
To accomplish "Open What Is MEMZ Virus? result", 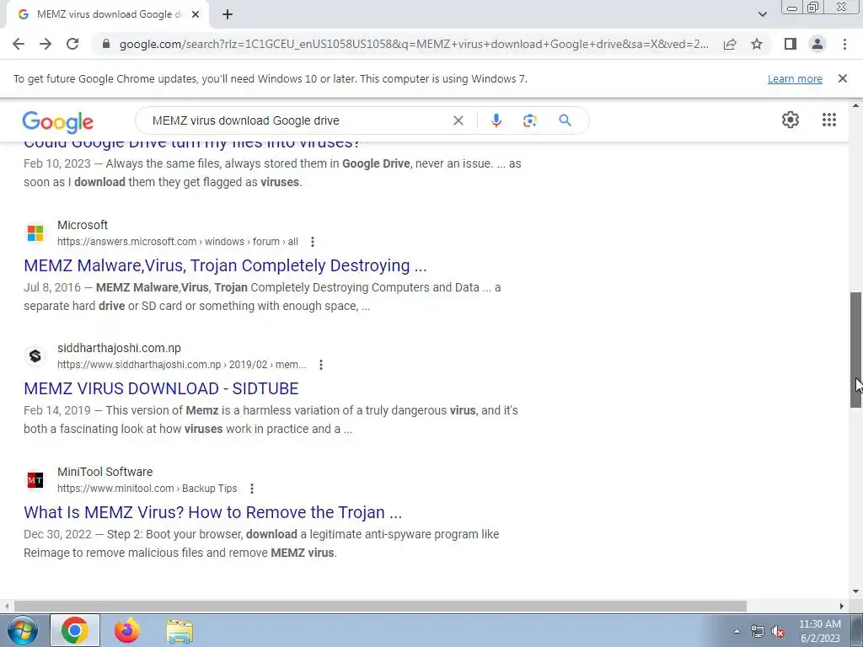I will (213, 512).
